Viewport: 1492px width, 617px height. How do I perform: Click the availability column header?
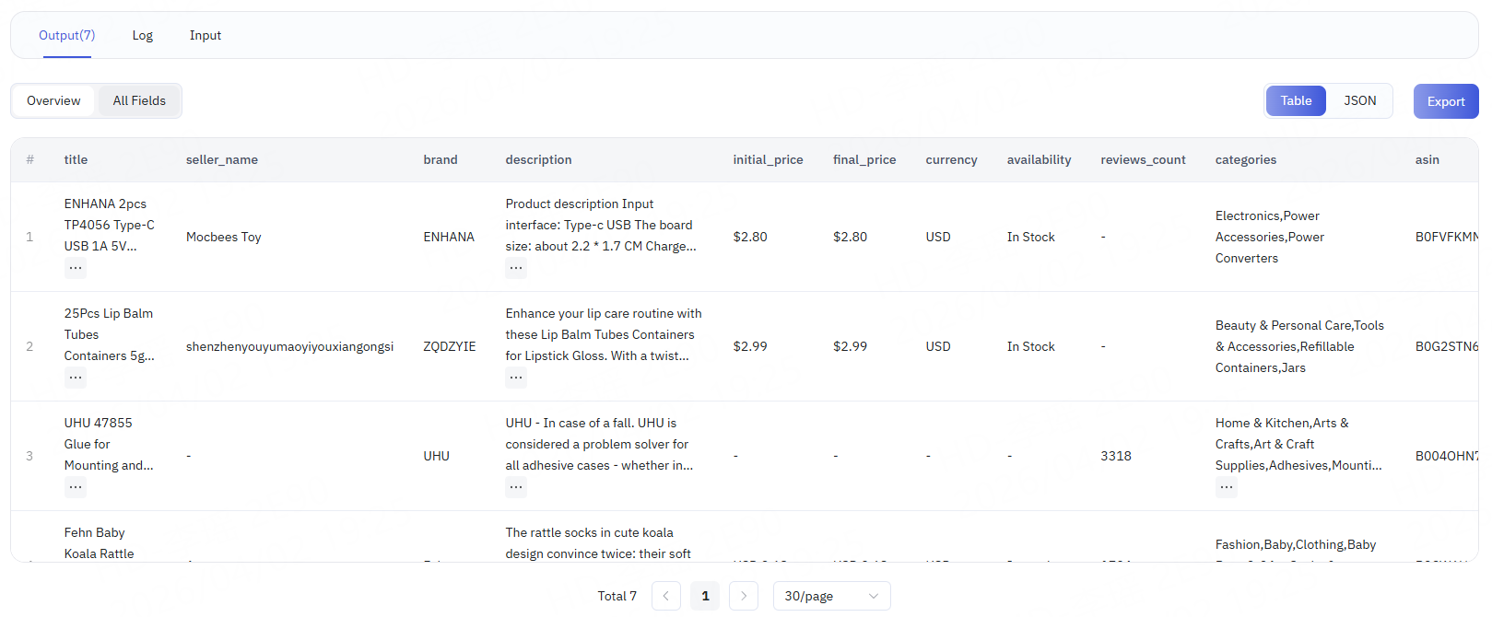1039,159
